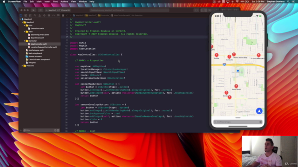This screenshot has height=167, width=298.
Task: Tap the La Terra Bakery map pin
Action: (x=258, y=55)
